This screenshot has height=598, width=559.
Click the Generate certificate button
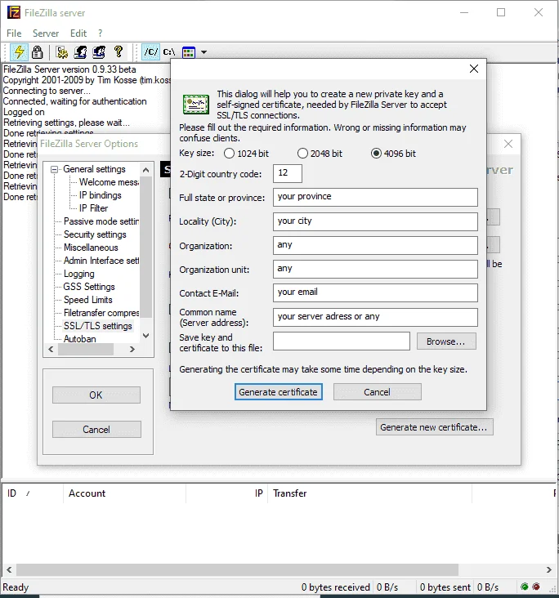point(278,392)
